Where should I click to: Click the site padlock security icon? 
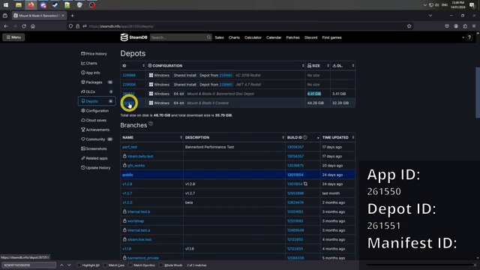point(78,26)
